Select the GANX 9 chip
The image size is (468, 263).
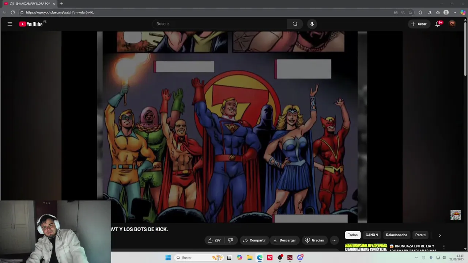(x=372, y=235)
